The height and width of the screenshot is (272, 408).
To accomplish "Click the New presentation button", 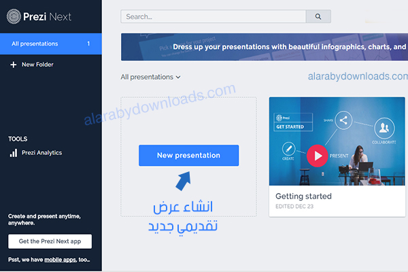I will pos(188,156).
